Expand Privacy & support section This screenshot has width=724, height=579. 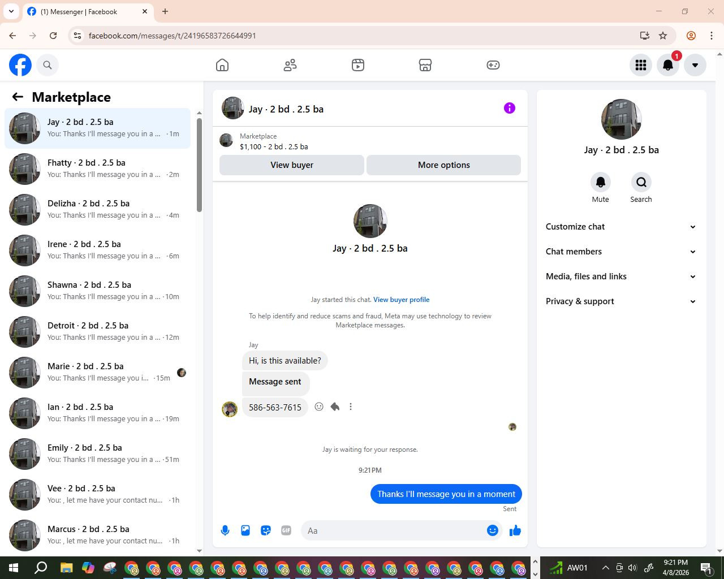click(621, 301)
